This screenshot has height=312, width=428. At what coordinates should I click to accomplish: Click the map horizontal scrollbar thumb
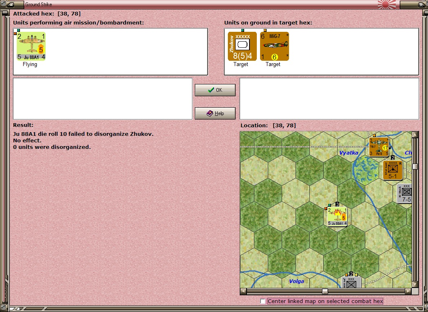(x=325, y=291)
